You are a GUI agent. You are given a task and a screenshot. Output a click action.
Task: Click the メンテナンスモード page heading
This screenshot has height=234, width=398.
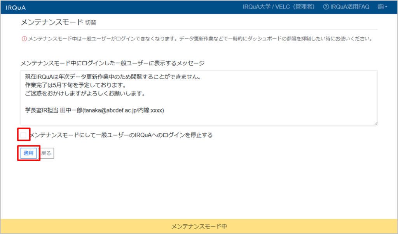[x=52, y=22]
